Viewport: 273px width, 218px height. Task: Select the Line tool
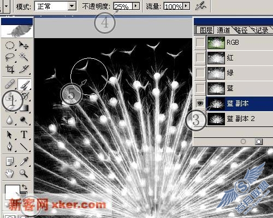coord(24,147)
